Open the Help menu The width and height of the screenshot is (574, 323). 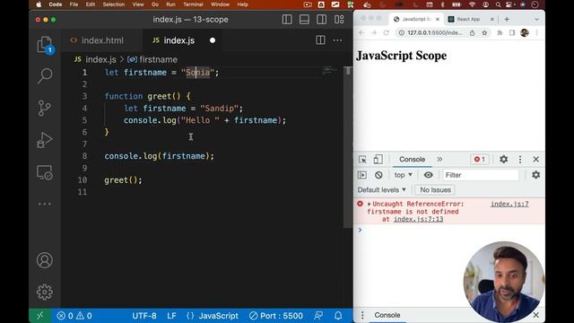242,4
